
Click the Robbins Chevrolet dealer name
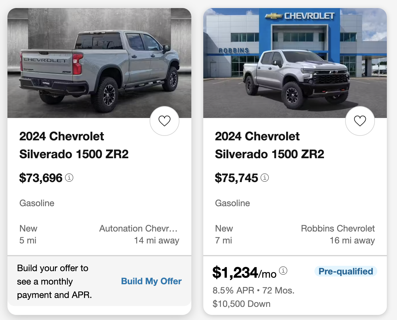(338, 229)
